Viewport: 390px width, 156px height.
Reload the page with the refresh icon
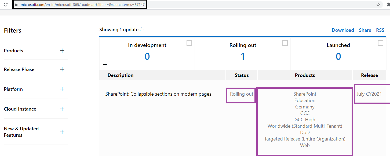click(5, 5)
